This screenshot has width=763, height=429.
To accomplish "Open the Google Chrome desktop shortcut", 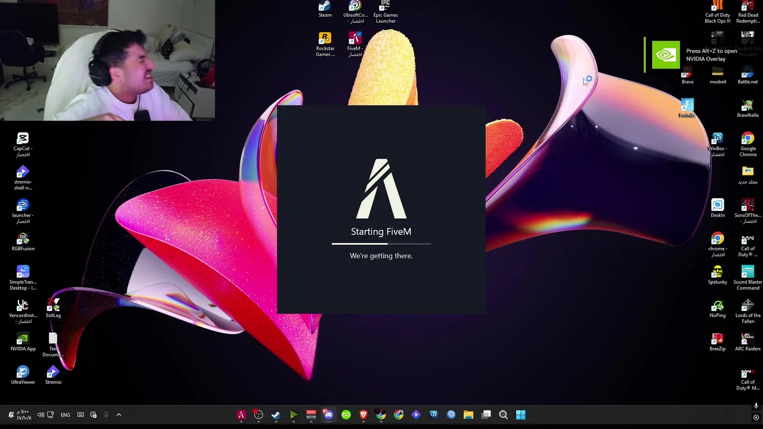I will [x=748, y=145].
